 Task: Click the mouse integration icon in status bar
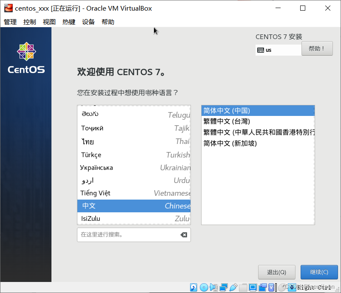(x=282, y=287)
